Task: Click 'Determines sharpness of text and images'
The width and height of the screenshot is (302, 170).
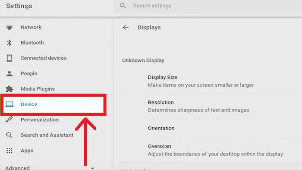Action: pyautogui.click(x=198, y=110)
